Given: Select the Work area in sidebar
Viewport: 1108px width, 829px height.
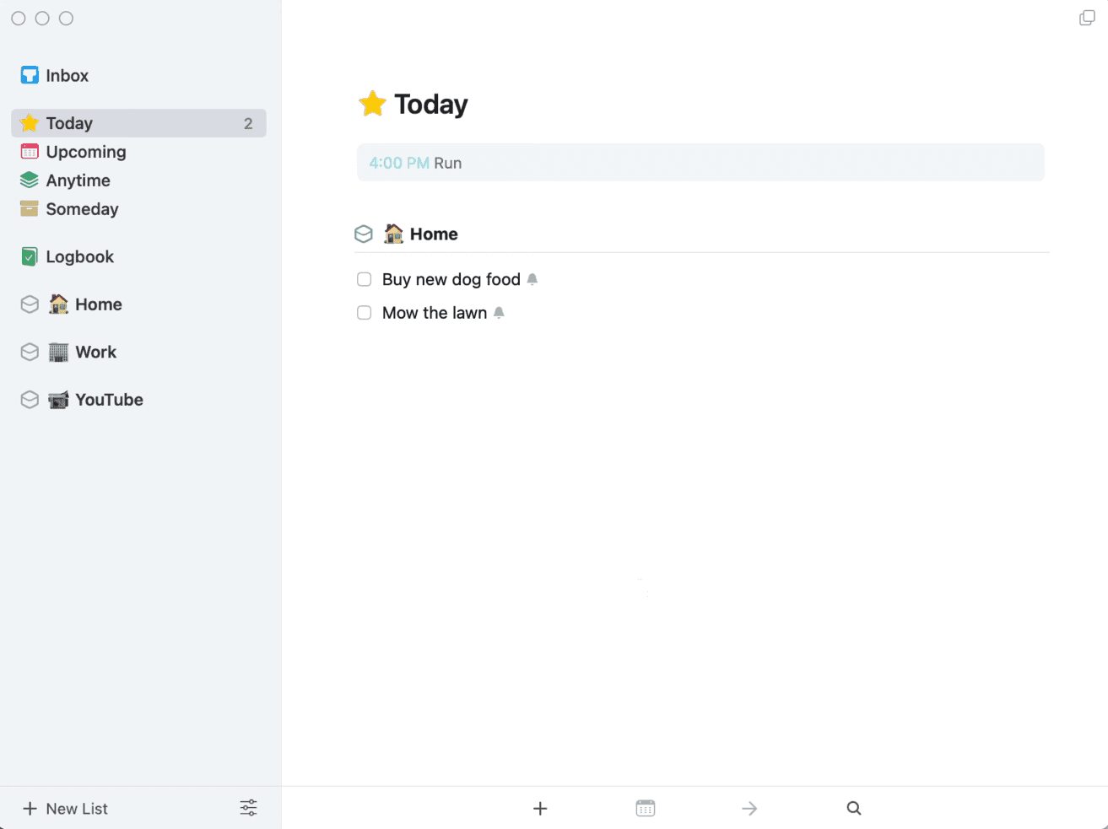Looking at the screenshot, I should pyautogui.click(x=95, y=353).
